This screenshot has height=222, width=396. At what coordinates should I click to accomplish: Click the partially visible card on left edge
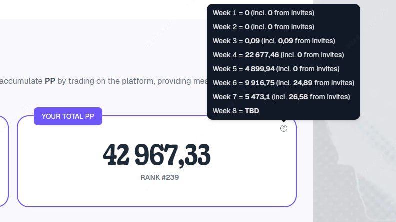click(4, 161)
